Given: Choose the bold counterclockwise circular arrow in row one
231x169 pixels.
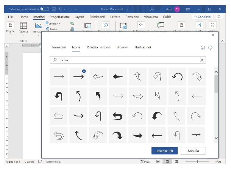Looking at the screenshot, I should (x=177, y=77).
